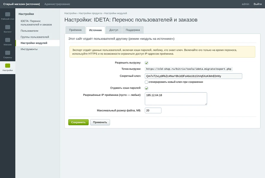Open the Администрирование top menu item
Viewport: 265px width, 178px height.
[57, 4]
